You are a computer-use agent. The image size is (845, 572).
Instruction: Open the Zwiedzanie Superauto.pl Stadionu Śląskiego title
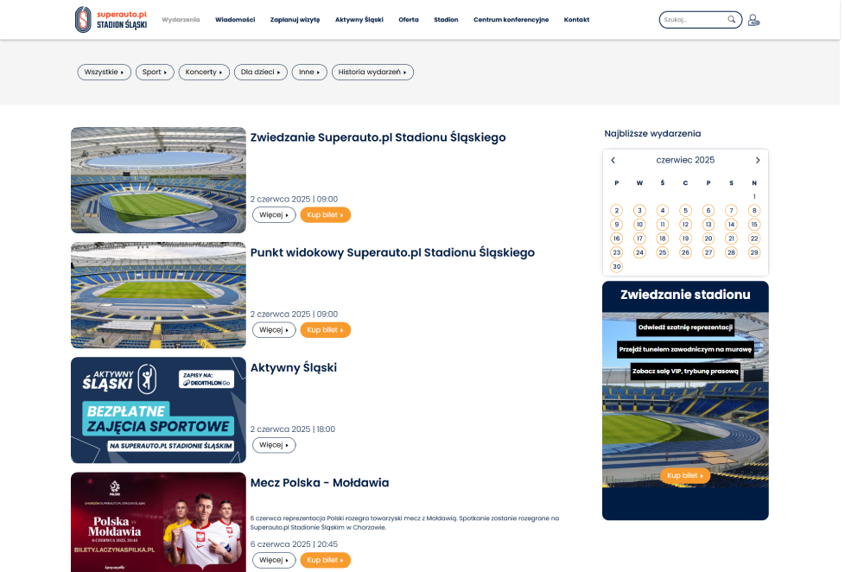point(378,137)
